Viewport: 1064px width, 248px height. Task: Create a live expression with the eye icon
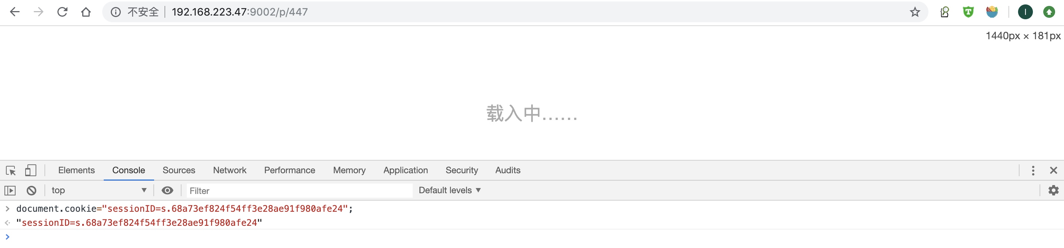tap(167, 190)
